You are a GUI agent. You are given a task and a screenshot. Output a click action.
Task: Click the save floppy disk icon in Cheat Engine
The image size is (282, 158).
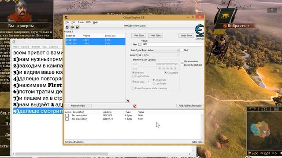click(77, 27)
